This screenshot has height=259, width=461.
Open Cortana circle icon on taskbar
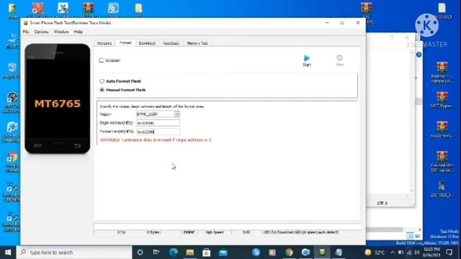pyautogui.click(x=140, y=253)
